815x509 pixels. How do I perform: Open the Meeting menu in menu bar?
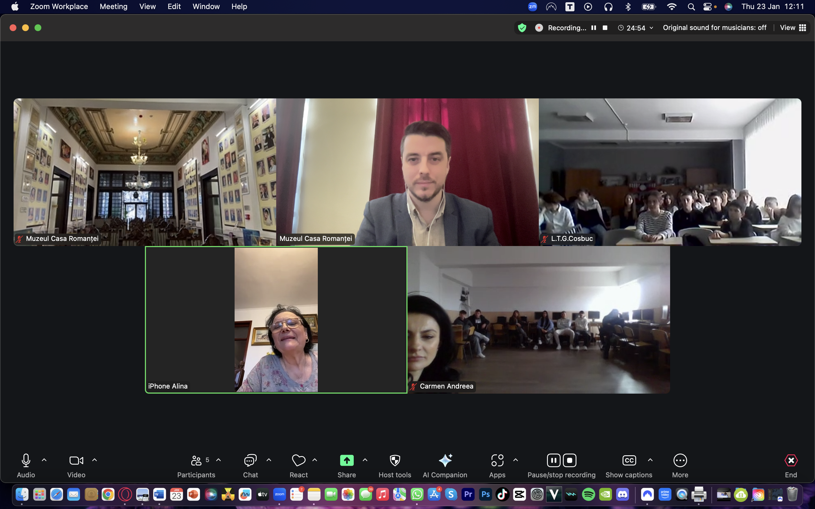[113, 7]
